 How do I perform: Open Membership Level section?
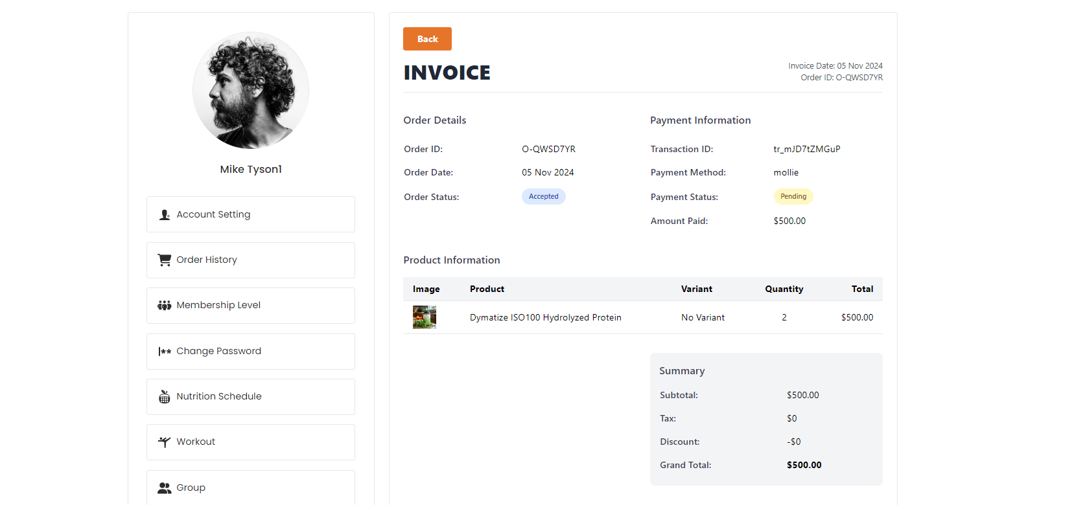[x=218, y=305]
